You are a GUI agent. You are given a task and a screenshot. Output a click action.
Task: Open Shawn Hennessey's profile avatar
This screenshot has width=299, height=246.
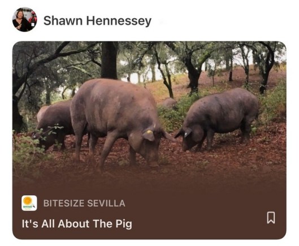click(x=25, y=19)
